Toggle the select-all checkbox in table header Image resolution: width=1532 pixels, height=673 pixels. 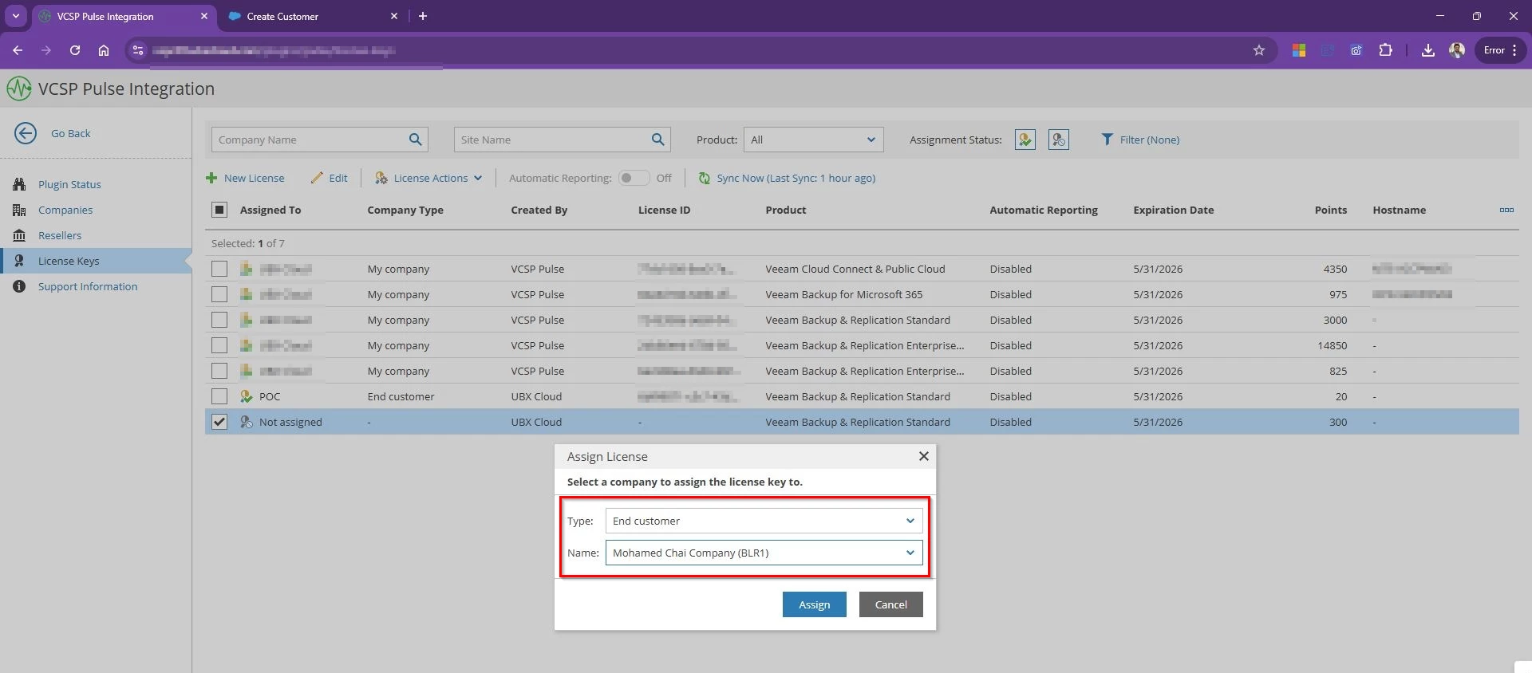tap(219, 210)
